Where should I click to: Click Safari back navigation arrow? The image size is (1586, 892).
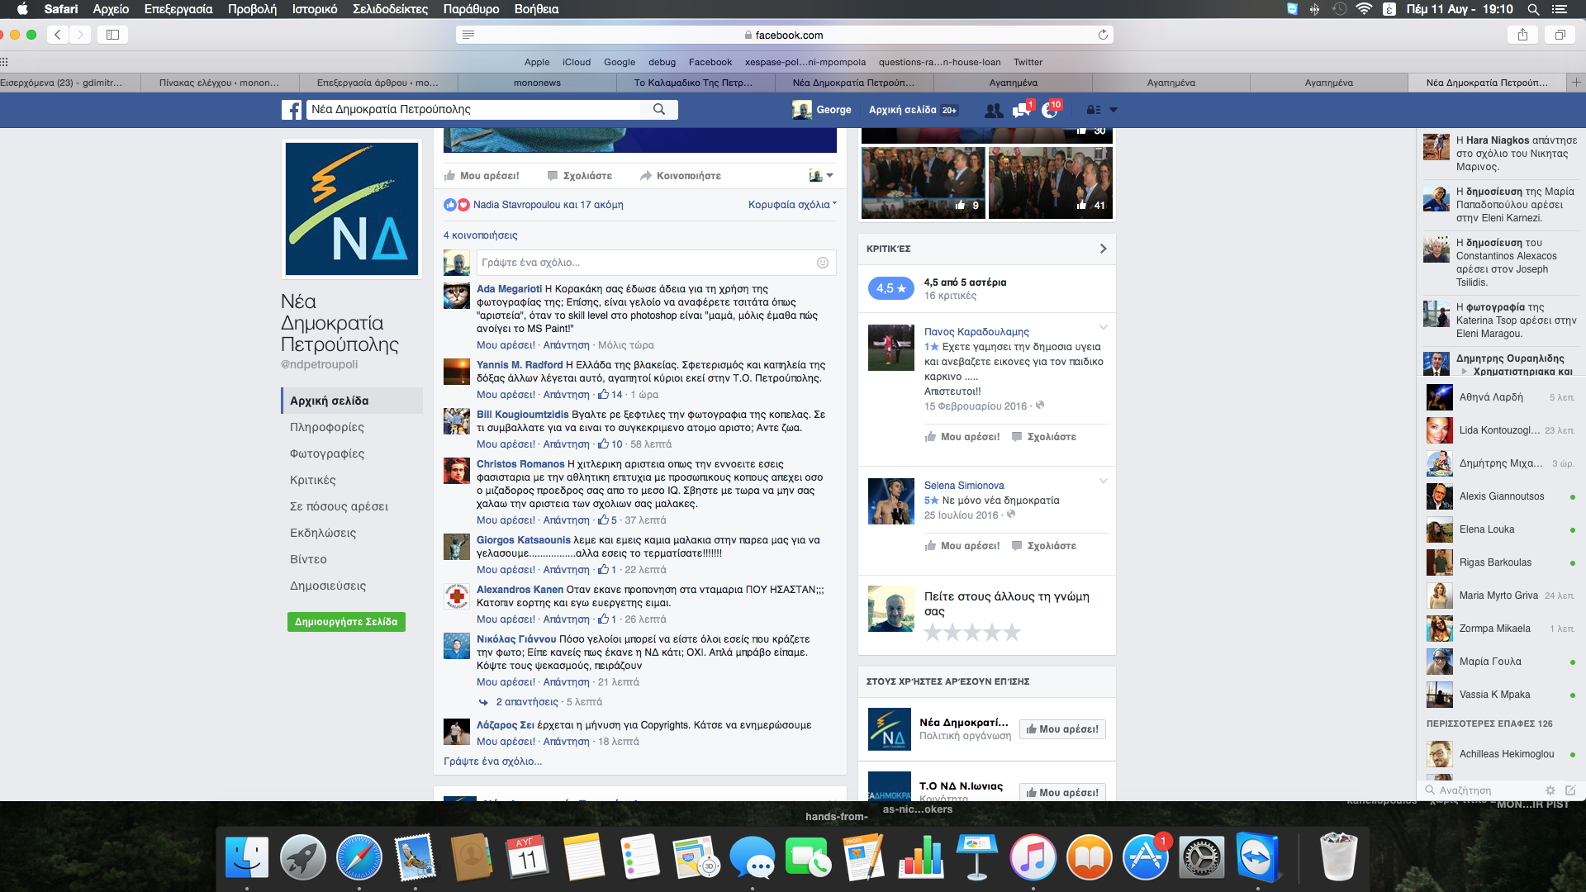58,35
